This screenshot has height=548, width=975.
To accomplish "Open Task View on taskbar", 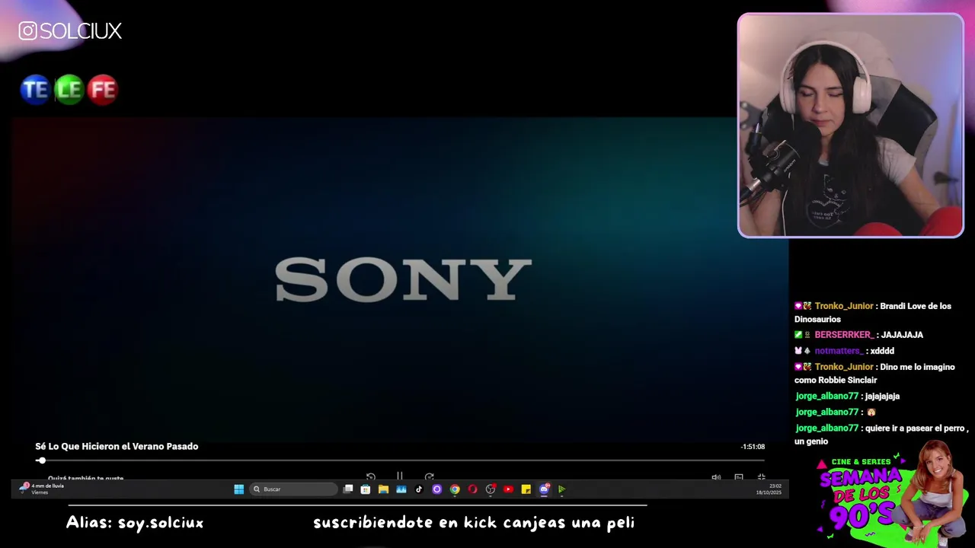I will pos(348,489).
